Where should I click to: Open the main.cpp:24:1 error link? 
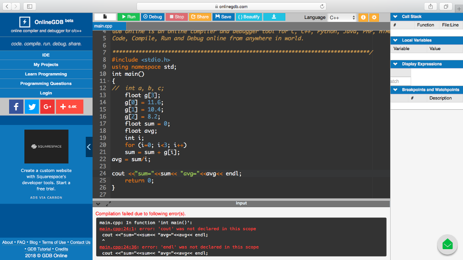point(118,229)
